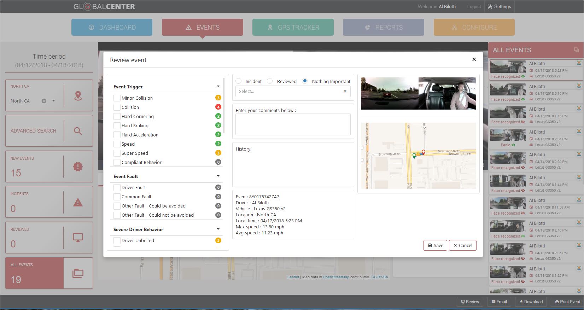Screen dimensions: 584x310
Task: Click the Event Trigger list scrollbar
Action: click(224, 106)
